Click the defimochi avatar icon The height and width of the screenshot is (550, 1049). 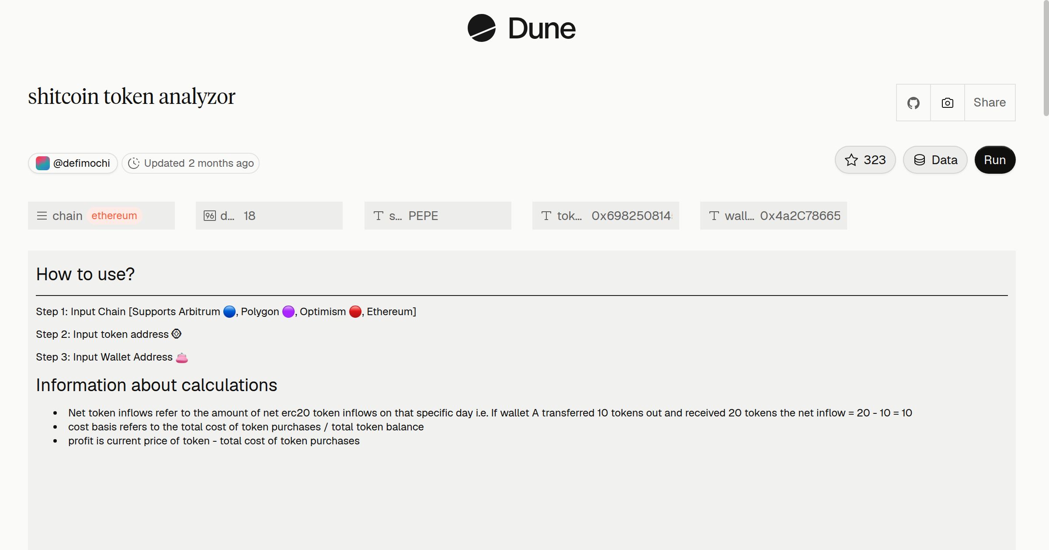(42, 163)
